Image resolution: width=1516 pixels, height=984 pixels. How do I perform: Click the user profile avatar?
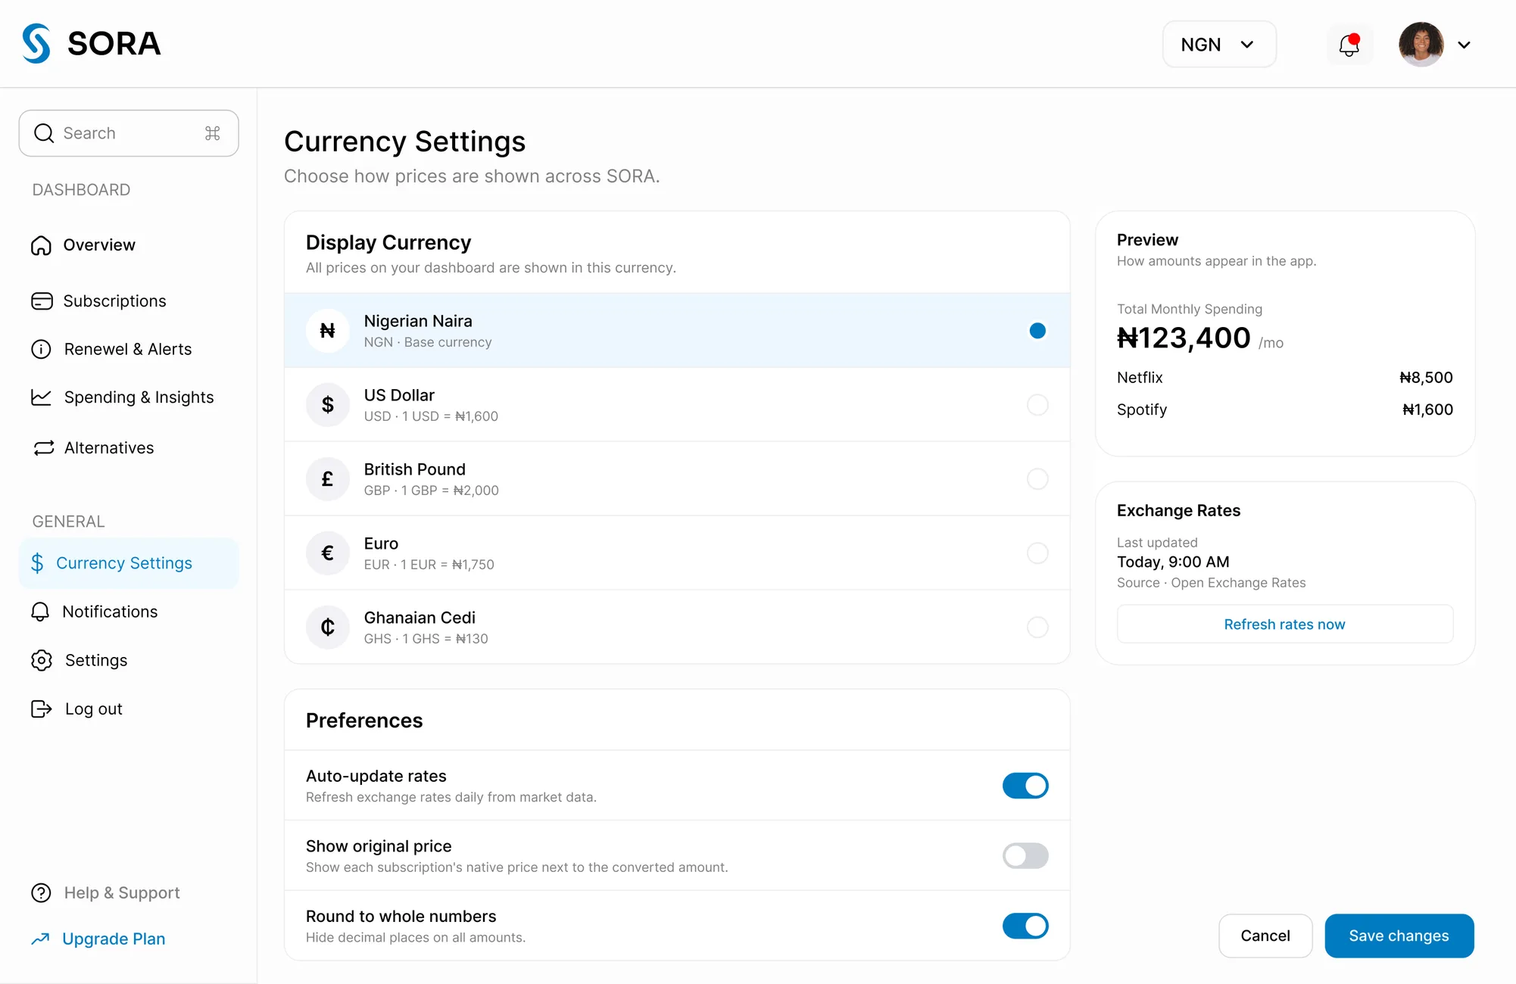tap(1421, 45)
